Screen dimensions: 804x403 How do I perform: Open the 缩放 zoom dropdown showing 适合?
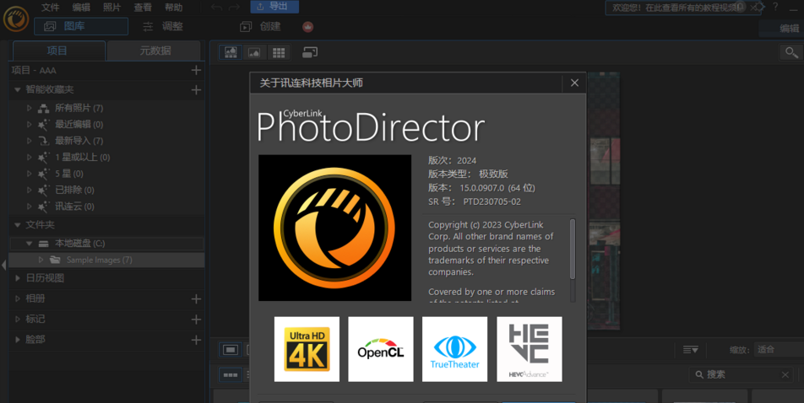point(779,350)
